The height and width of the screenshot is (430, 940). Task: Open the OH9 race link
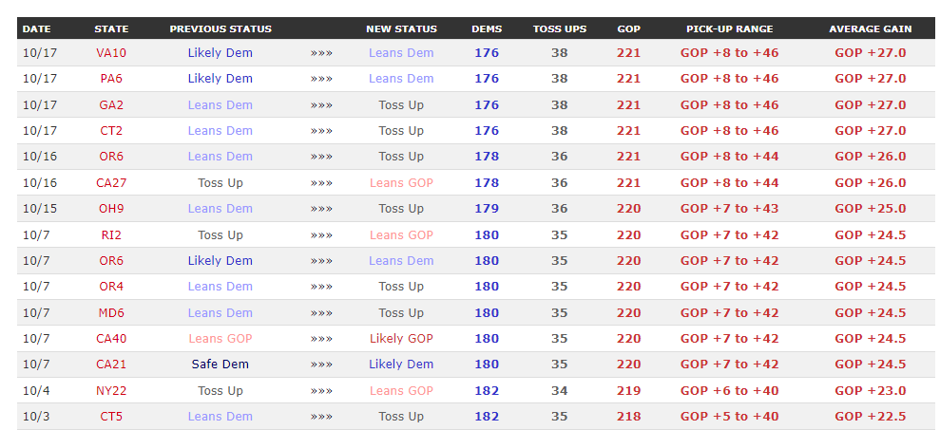pos(111,209)
